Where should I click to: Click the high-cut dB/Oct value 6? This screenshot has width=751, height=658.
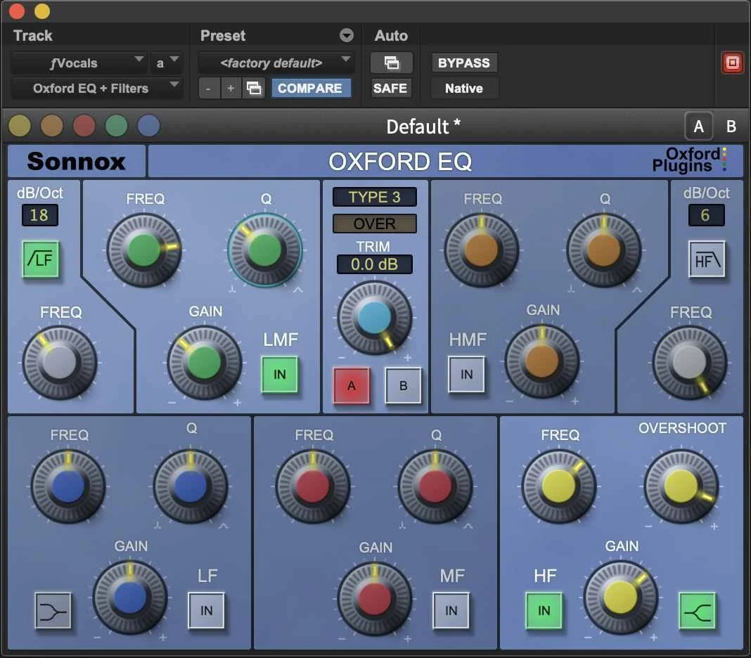pos(706,215)
